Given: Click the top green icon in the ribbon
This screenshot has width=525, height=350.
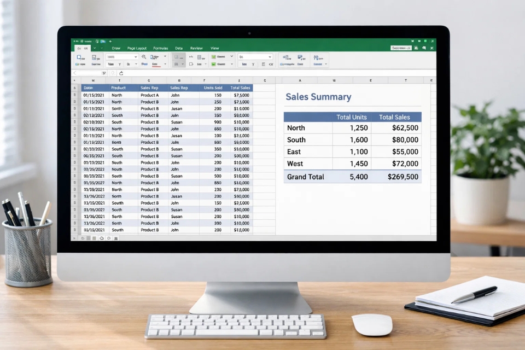Looking at the screenshot, I should click(214, 57).
